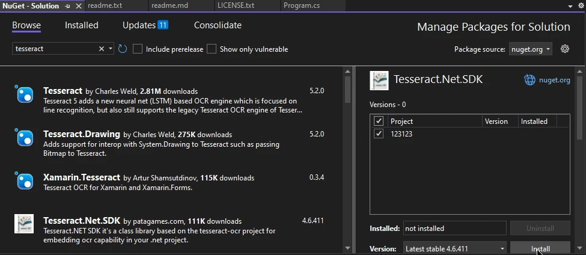586x255 pixels.
Task: Expand the Version dropdown Latest stable 4.6.411
Action: click(454, 248)
